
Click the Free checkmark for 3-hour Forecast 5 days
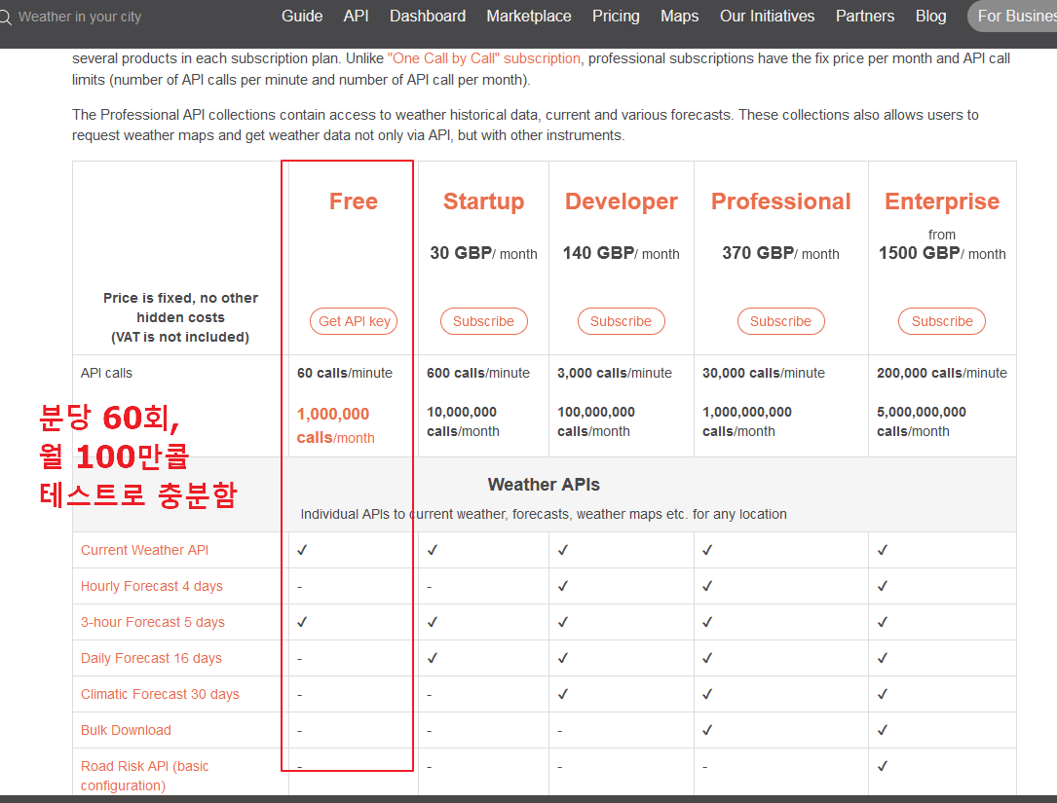tap(302, 623)
